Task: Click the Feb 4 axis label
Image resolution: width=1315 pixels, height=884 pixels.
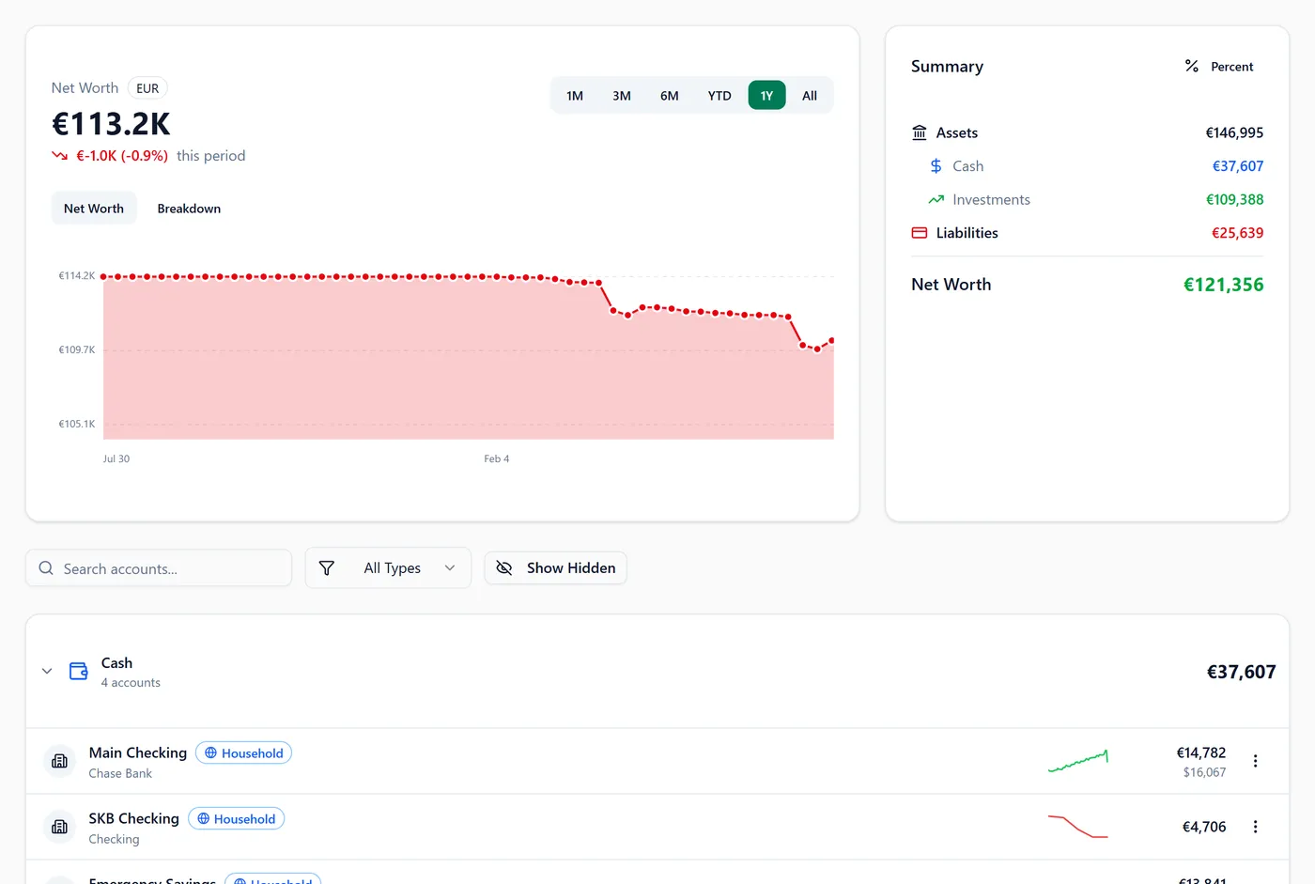Action: 497,458
